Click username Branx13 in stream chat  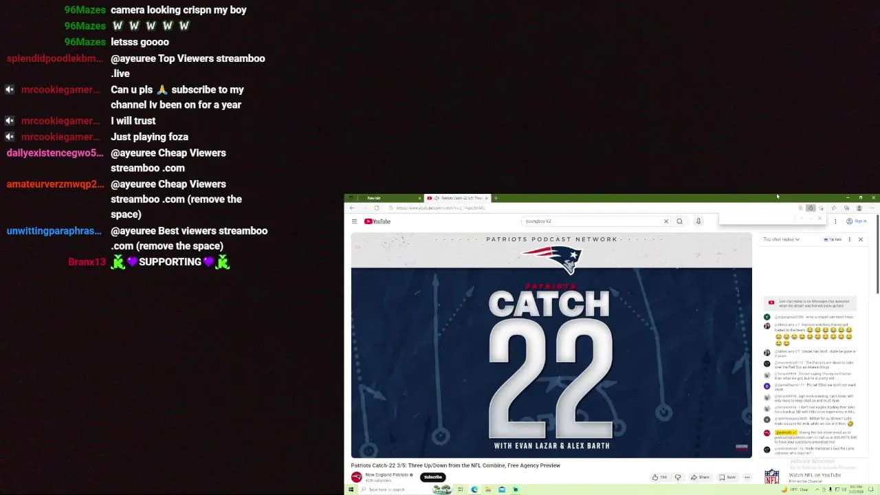point(87,262)
